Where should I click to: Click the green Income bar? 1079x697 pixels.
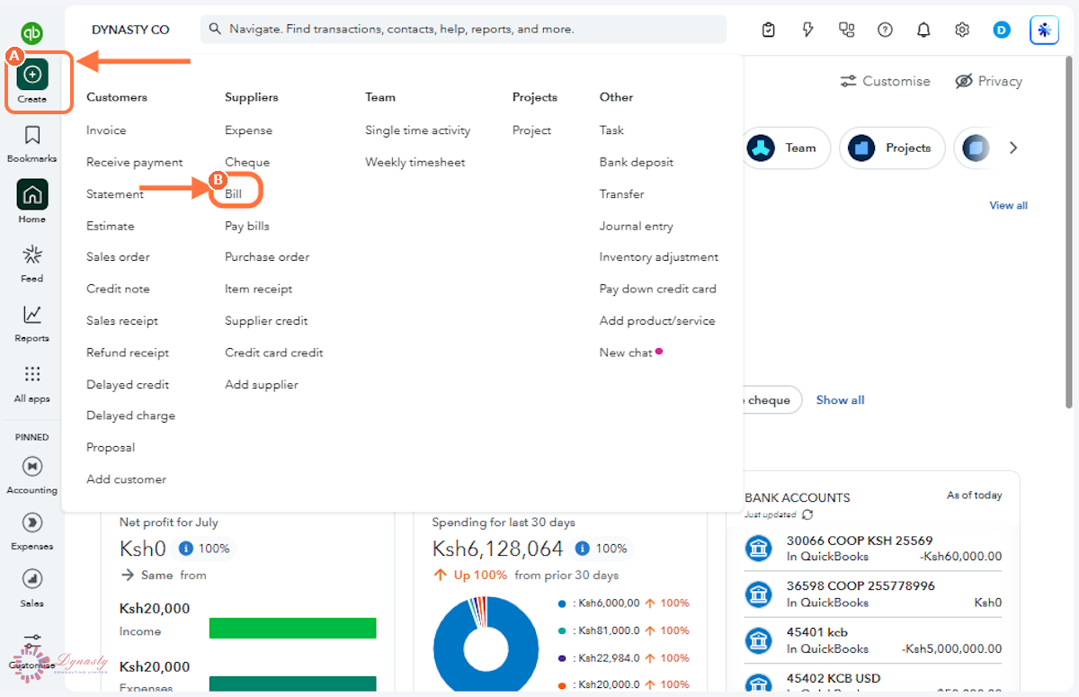pyautogui.click(x=292, y=628)
